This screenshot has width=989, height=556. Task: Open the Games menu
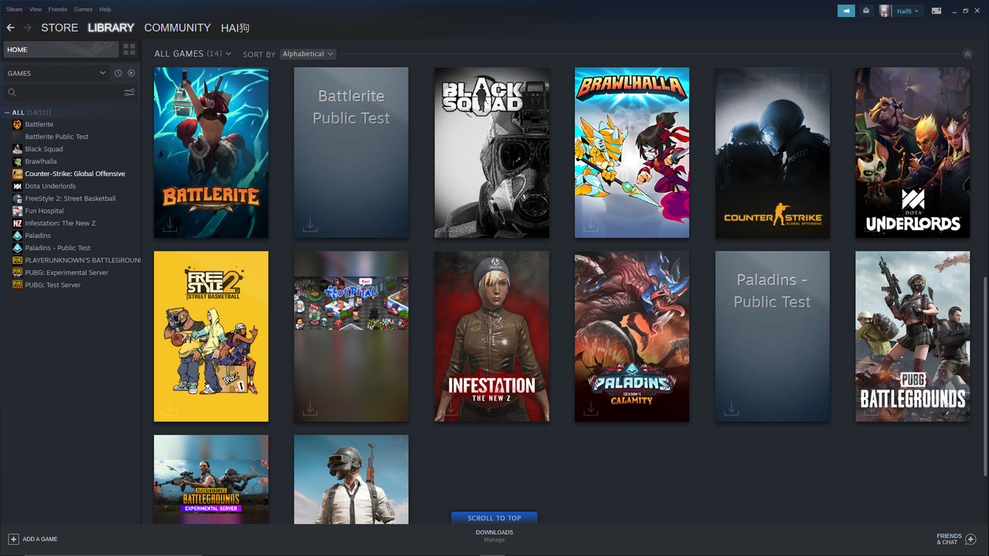[x=83, y=9]
